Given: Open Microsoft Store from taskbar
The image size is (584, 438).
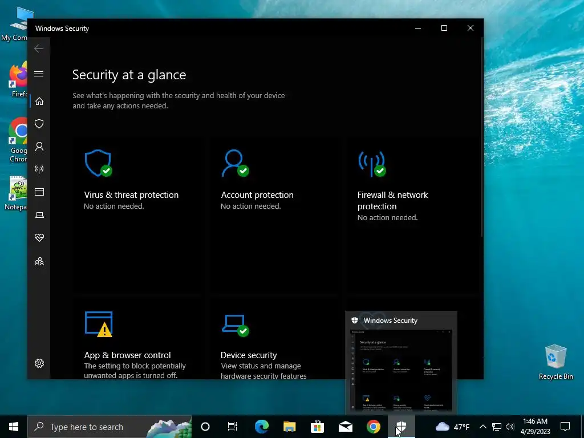Looking at the screenshot, I should [x=317, y=427].
